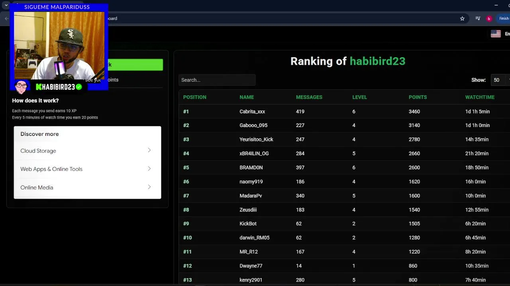This screenshot has width=510, height=286.
Task: Click the green verified badge beside HABIBIRD23
Action: (x=79, y=87)
